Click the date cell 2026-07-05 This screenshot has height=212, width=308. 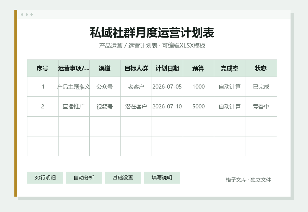[167, 87]
